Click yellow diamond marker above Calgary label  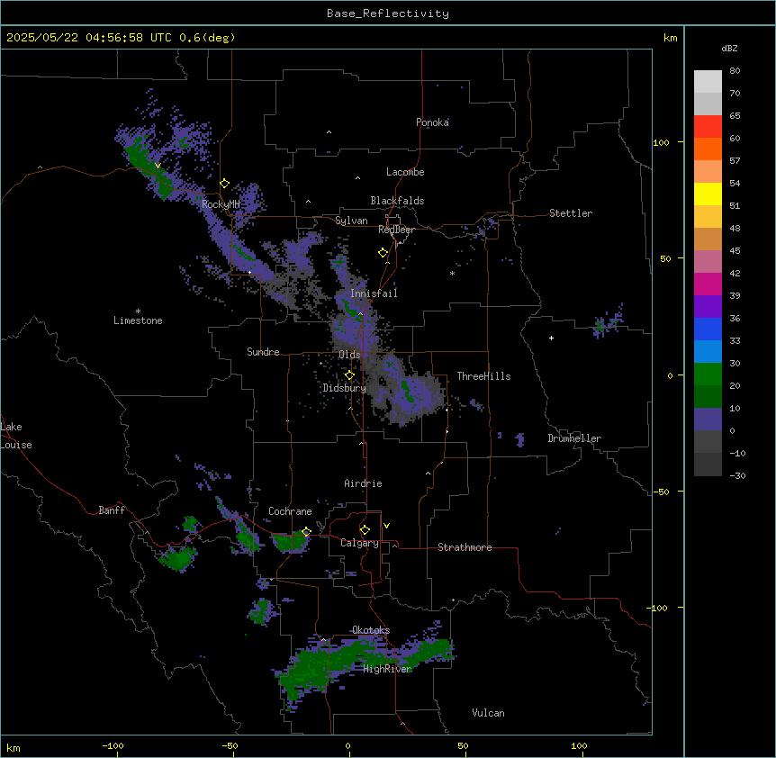point(365,530)
